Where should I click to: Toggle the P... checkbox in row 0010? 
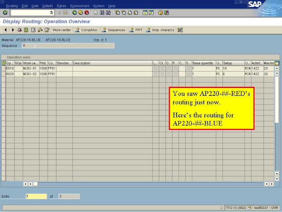click(175, 68)
